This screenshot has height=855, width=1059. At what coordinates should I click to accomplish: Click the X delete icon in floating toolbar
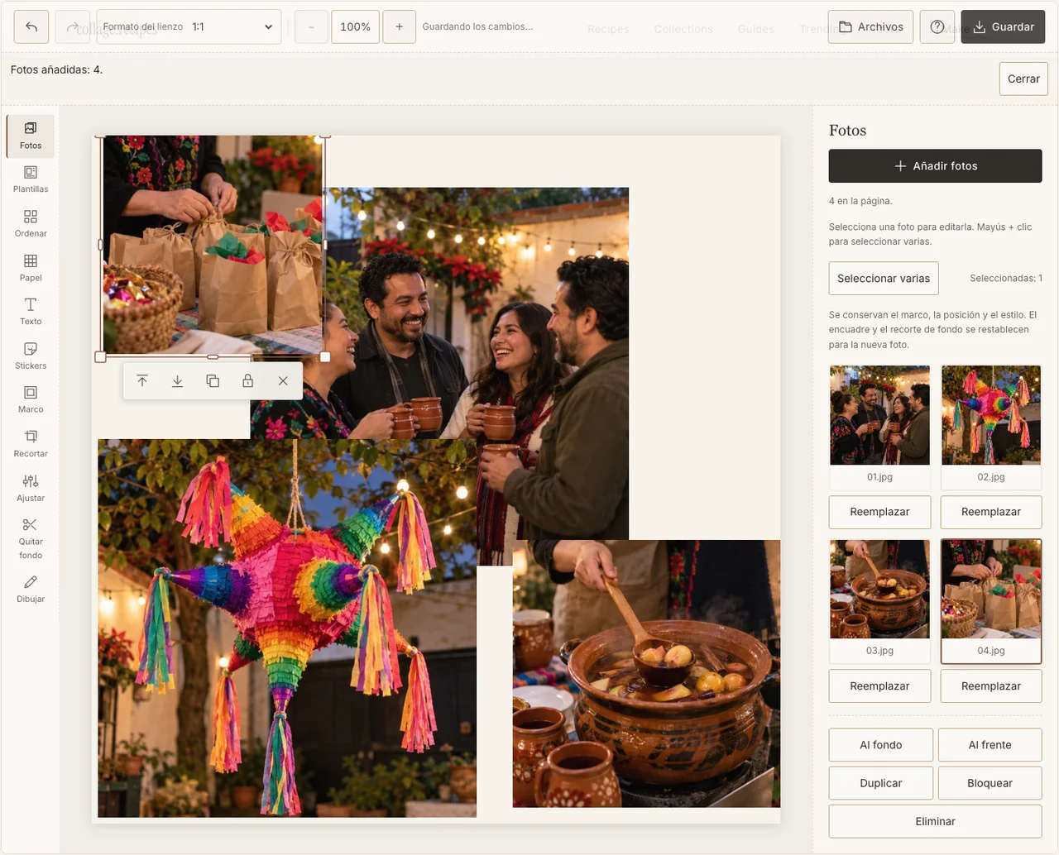coord(283,381)
